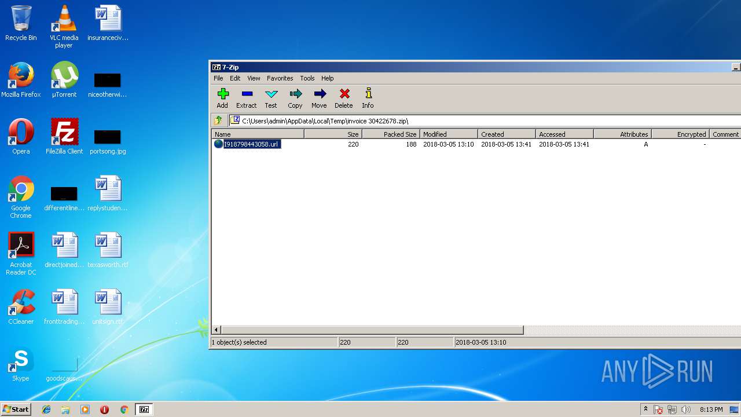Open the Windows Start menu
The height and width of the screenshot is (417, 741).
tap(16, 409)
